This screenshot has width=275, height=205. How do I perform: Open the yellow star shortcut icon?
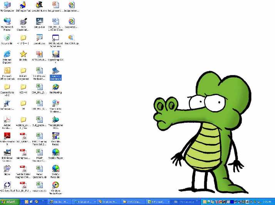[x=23, y=56]
